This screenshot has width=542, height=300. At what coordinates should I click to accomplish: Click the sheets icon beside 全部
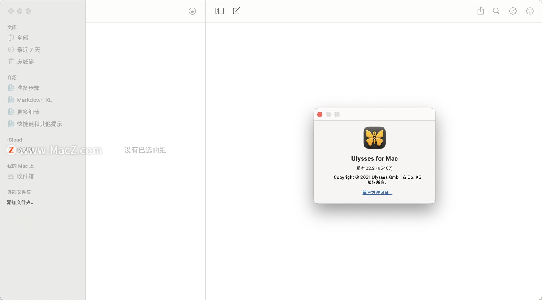tap(11, 38)
